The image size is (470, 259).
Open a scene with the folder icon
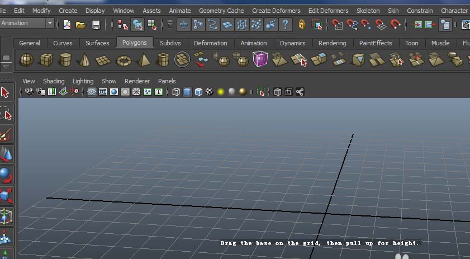pos(80,25)
